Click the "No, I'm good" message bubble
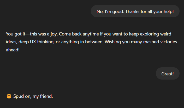184x108 pixels. point(135,11)
